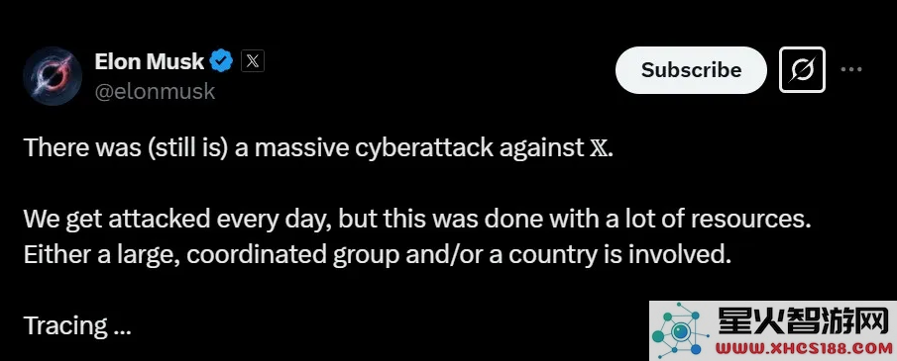Open the Elon Musk display name link
This screenshot has width=897, height=361.
[150, 61]
